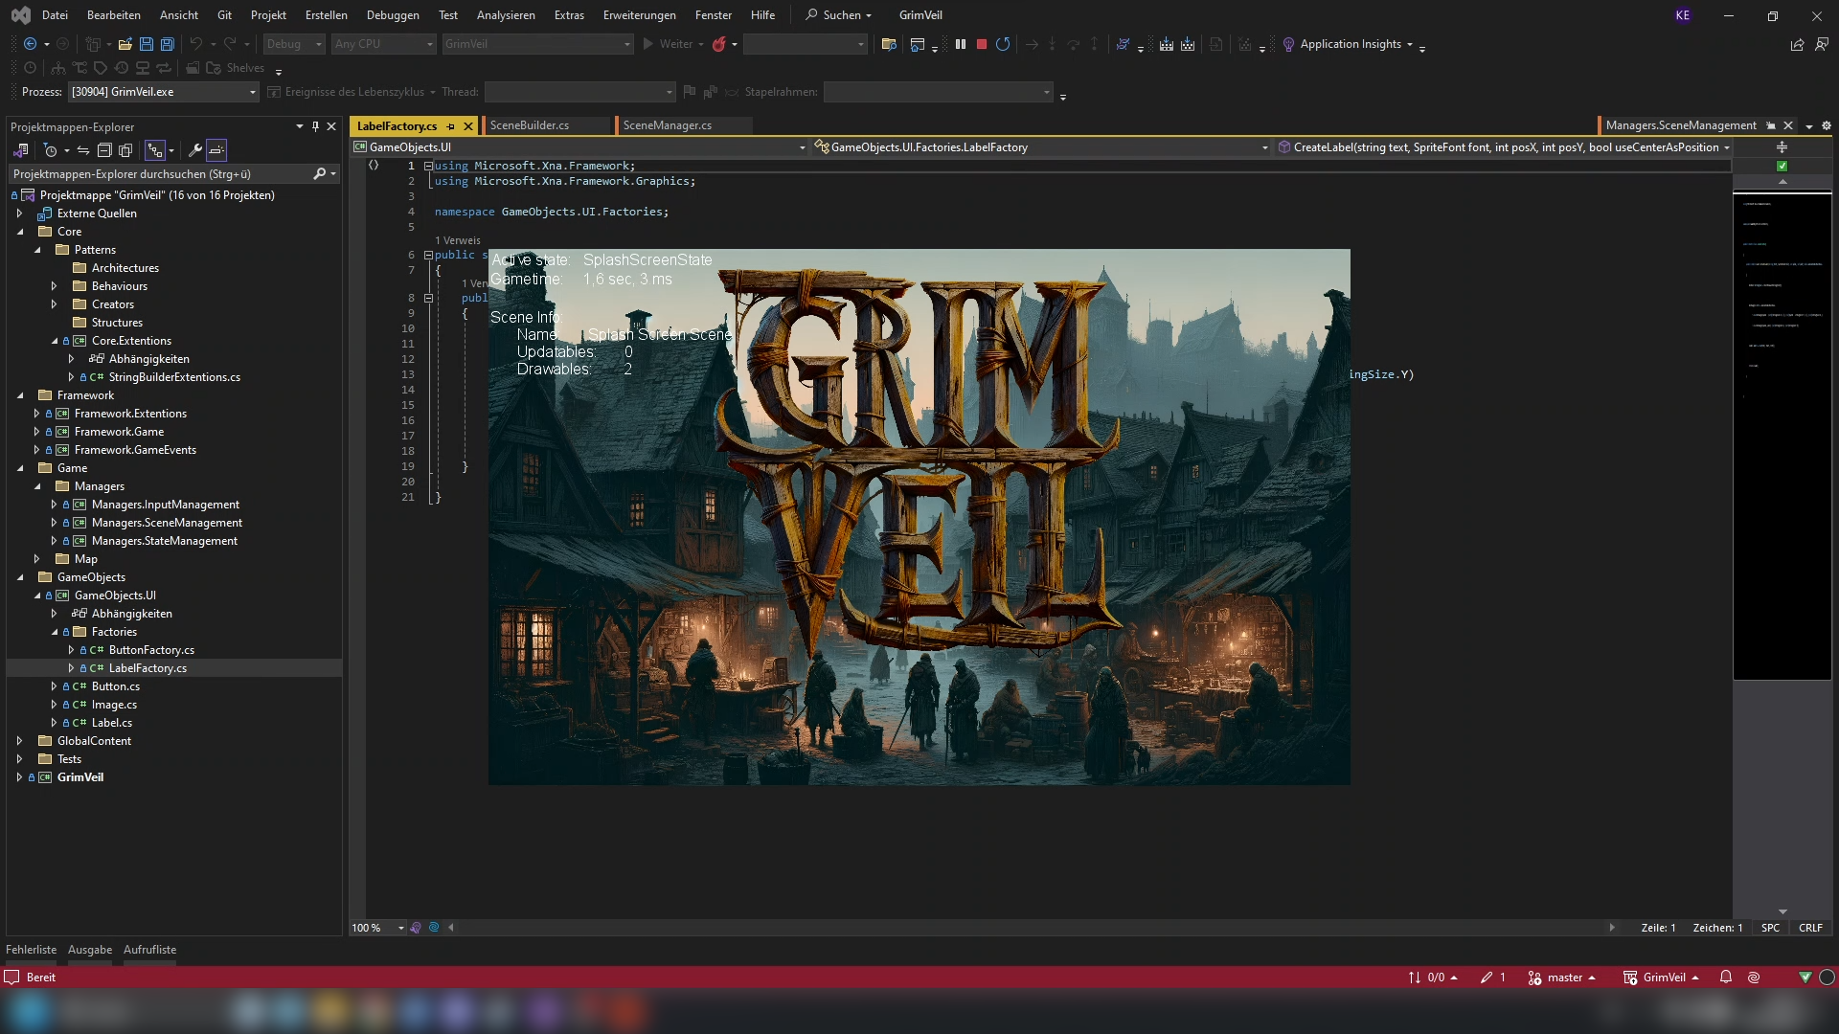Collapse the using block outline at line 1
The height and width of the screenshot is (1034, 1839).
[x=428, y=166]
